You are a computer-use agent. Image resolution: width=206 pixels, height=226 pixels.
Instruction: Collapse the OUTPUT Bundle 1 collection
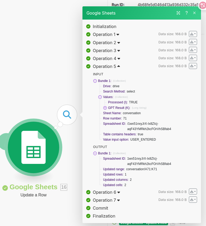click(95, 153)
